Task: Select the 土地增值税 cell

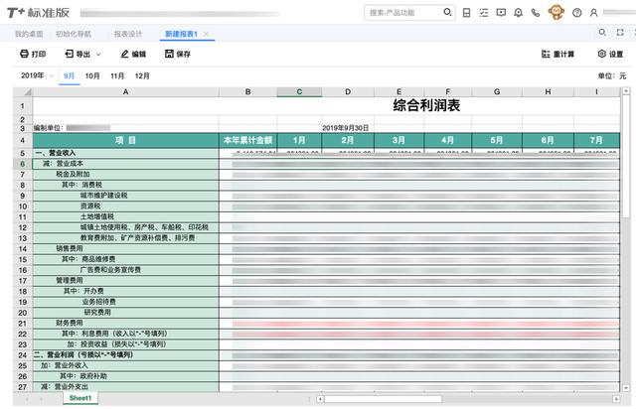Action: 126,216
